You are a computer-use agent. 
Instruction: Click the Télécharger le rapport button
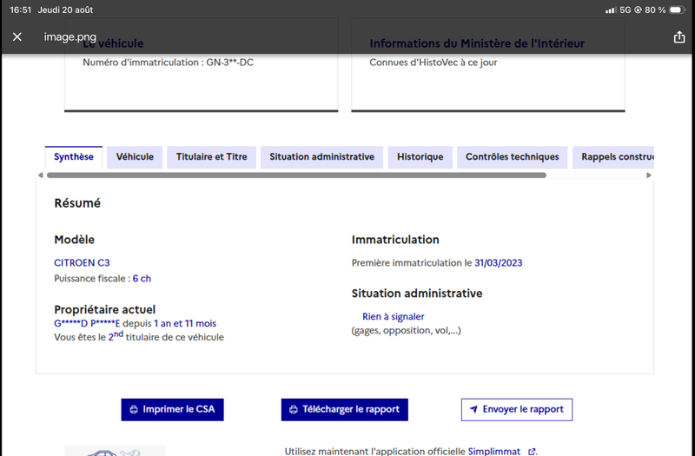pyautogui.click(x=344, y=409)
